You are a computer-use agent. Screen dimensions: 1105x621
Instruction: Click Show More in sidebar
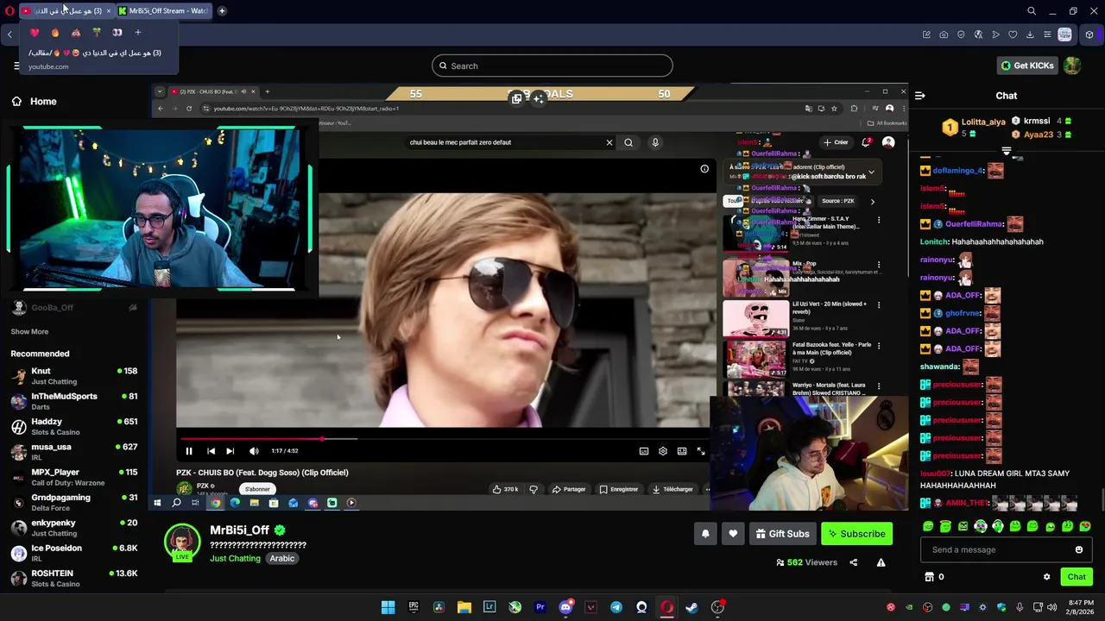click(x=29, y=331)
